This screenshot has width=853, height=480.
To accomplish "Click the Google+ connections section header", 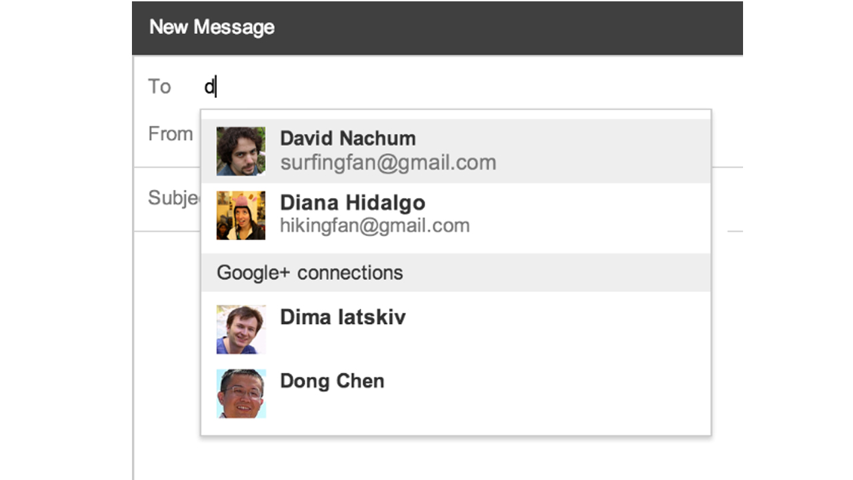I will tap(310, 273).
